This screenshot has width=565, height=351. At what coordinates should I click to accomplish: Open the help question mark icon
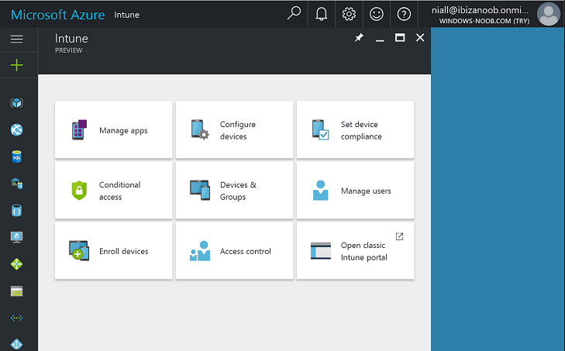click(404, 14)
